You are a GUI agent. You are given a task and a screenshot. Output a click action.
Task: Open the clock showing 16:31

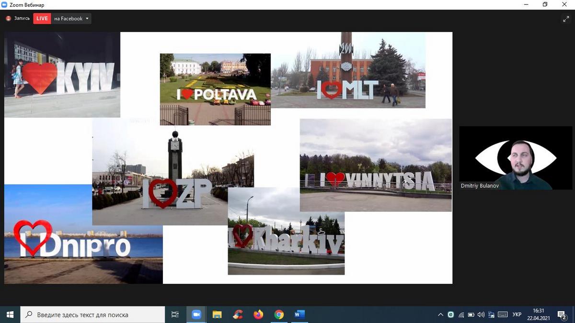point(539,314)
